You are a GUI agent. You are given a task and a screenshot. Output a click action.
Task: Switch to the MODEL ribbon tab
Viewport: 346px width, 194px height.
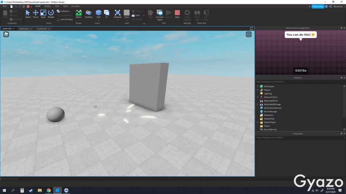pos(47,6)
